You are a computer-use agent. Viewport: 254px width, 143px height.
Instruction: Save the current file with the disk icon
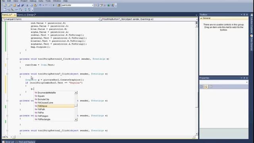click(x=18, y=5)
